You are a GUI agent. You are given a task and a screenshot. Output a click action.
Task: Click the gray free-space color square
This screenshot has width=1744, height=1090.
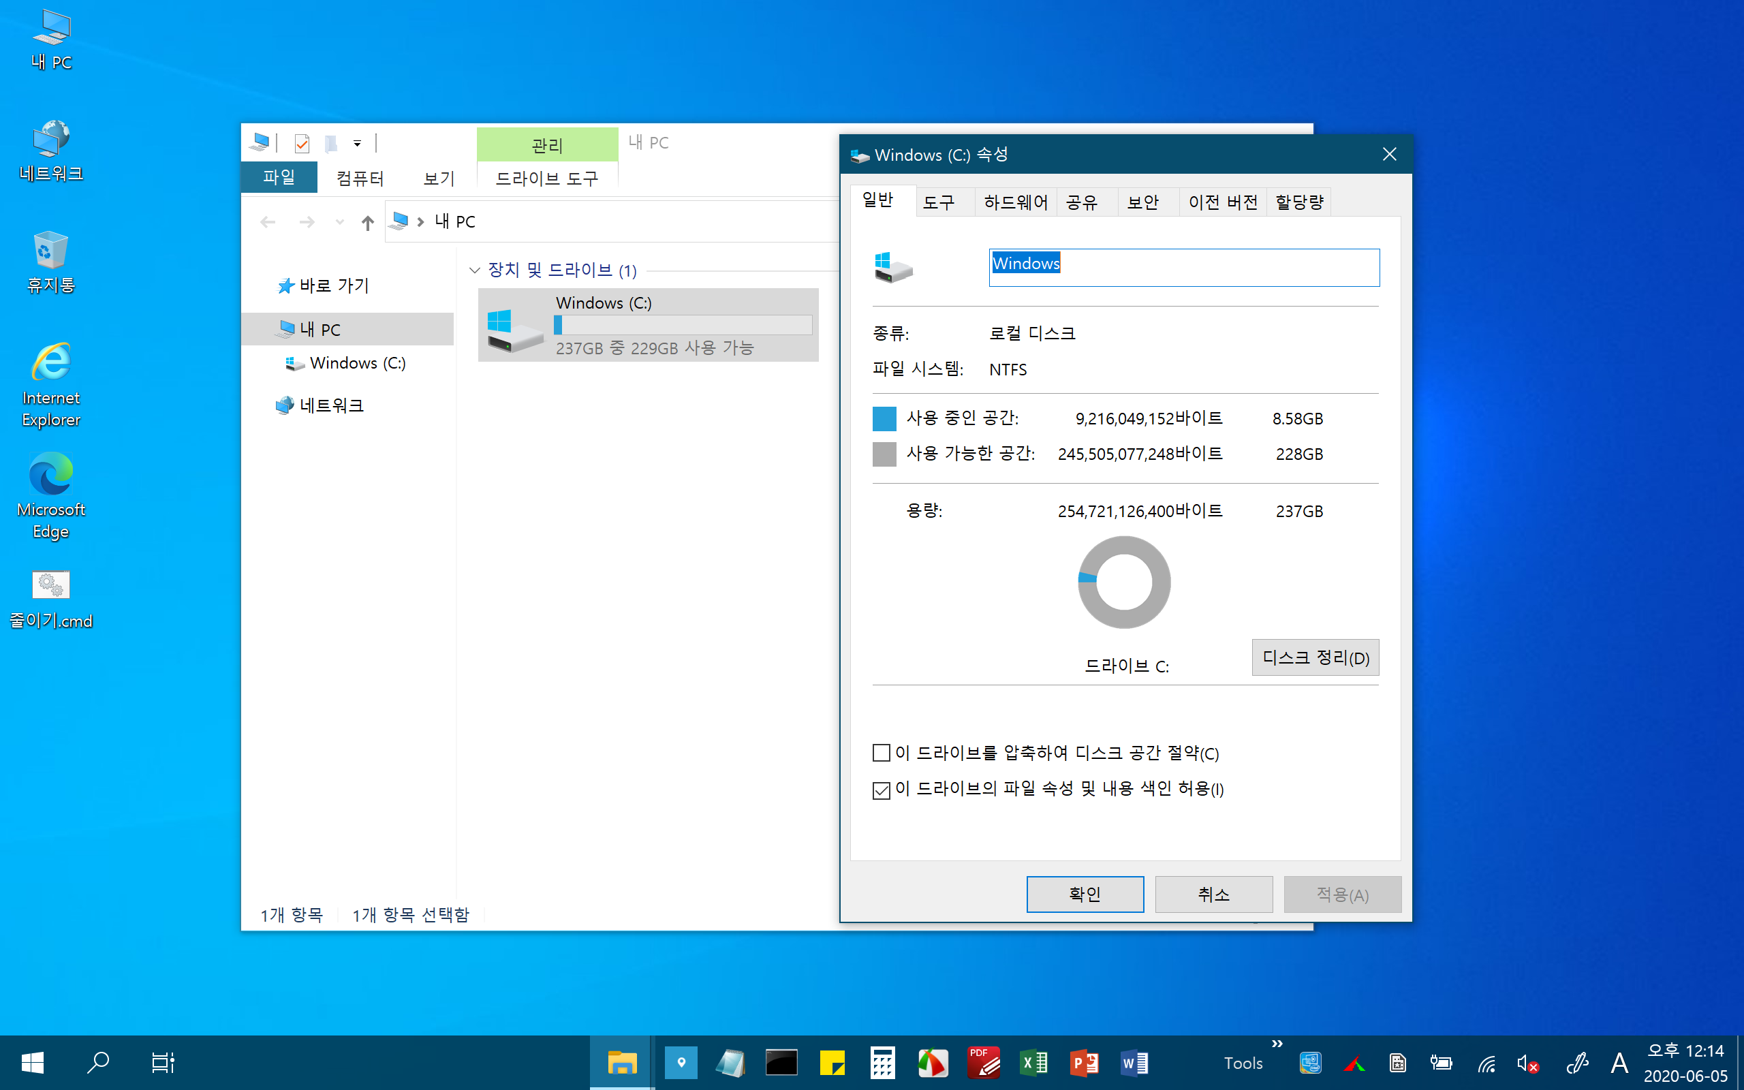point(884,454)
